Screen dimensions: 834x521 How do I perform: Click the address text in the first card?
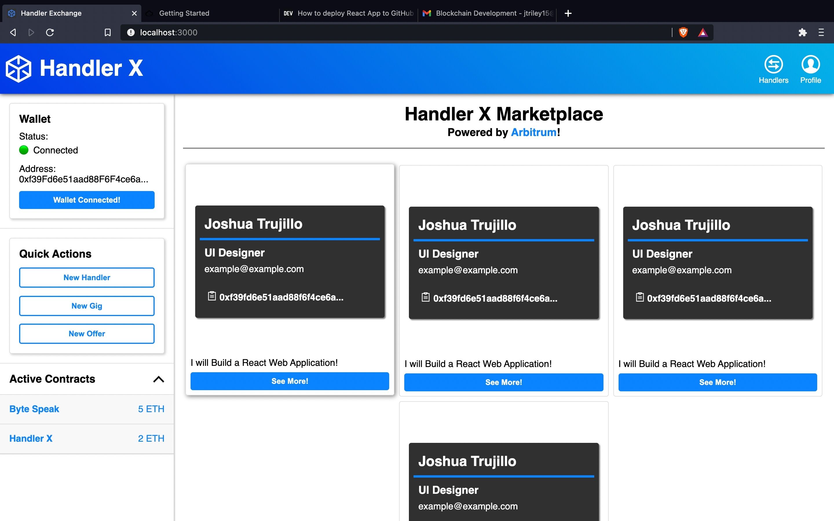[281, 297]
